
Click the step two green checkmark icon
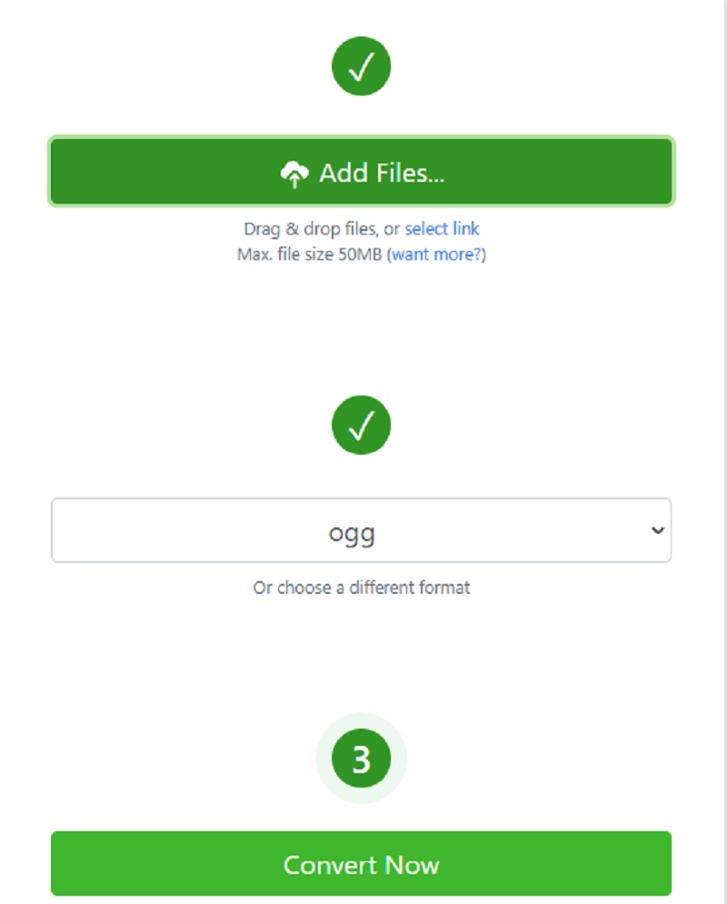361,425
